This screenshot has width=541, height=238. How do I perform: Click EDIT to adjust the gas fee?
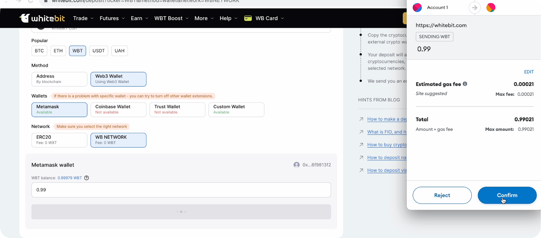click(528, 72)
